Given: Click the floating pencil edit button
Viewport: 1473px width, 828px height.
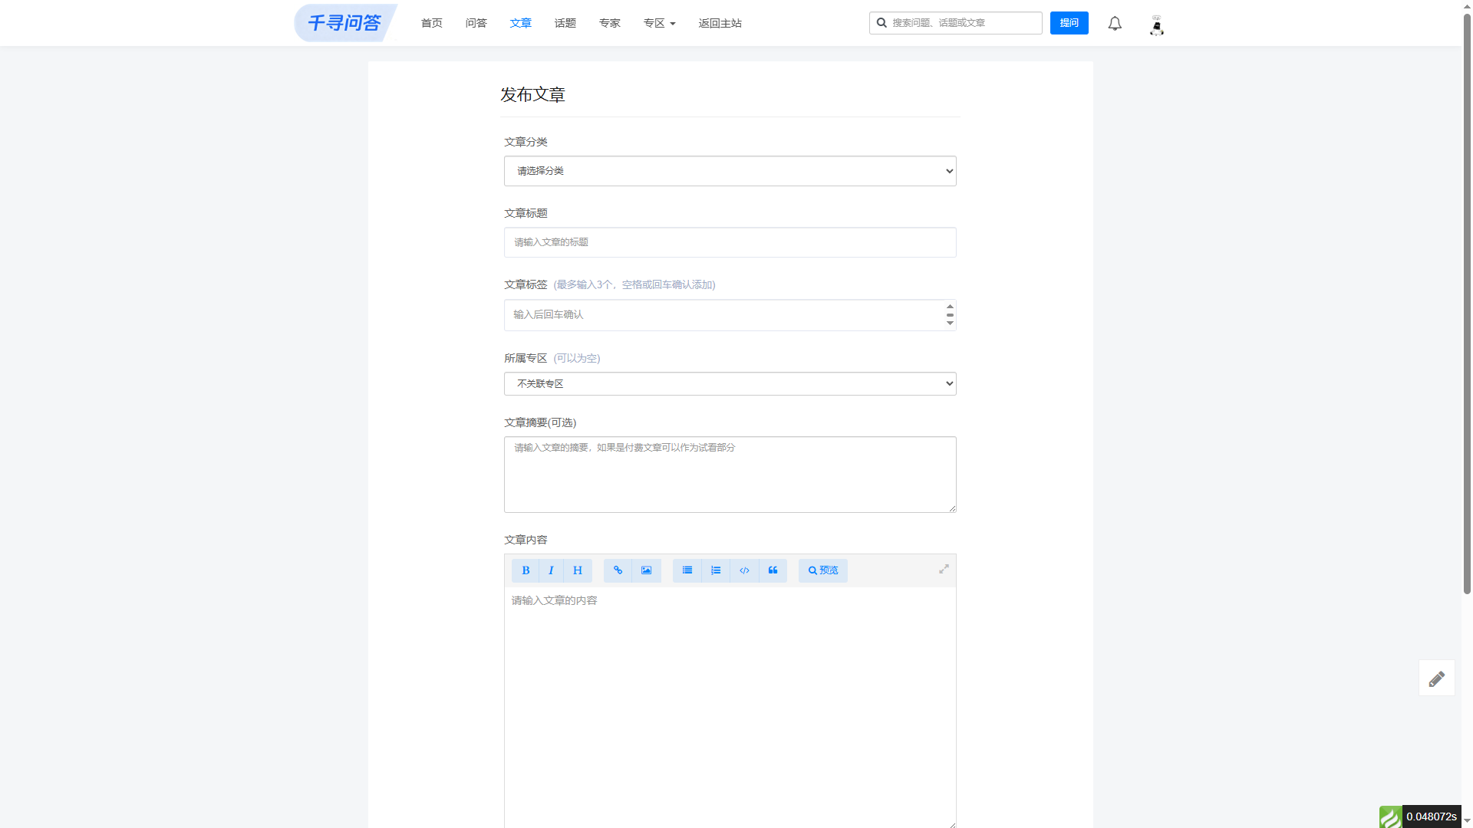Looking at the screenshot, I should [x=1437, y=678].
